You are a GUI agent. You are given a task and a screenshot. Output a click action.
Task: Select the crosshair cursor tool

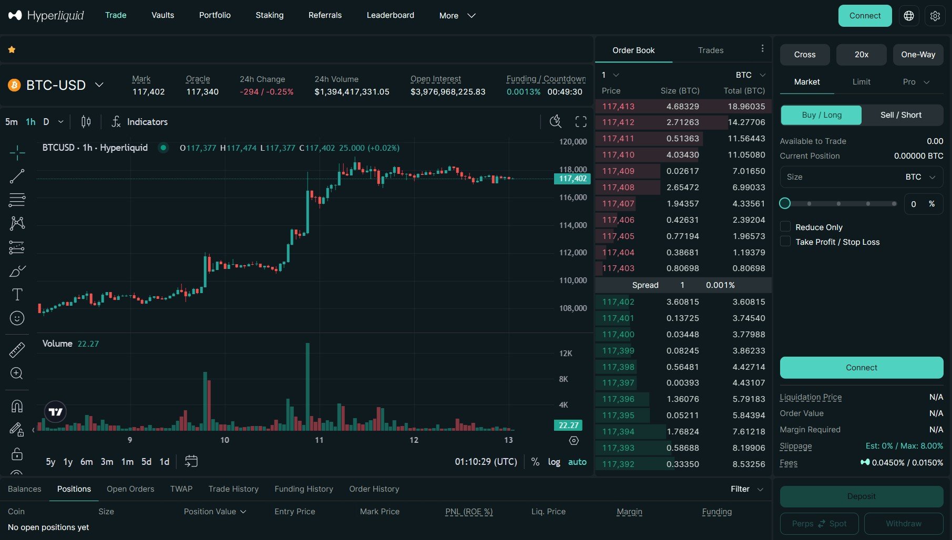click(x=17, y=152)
